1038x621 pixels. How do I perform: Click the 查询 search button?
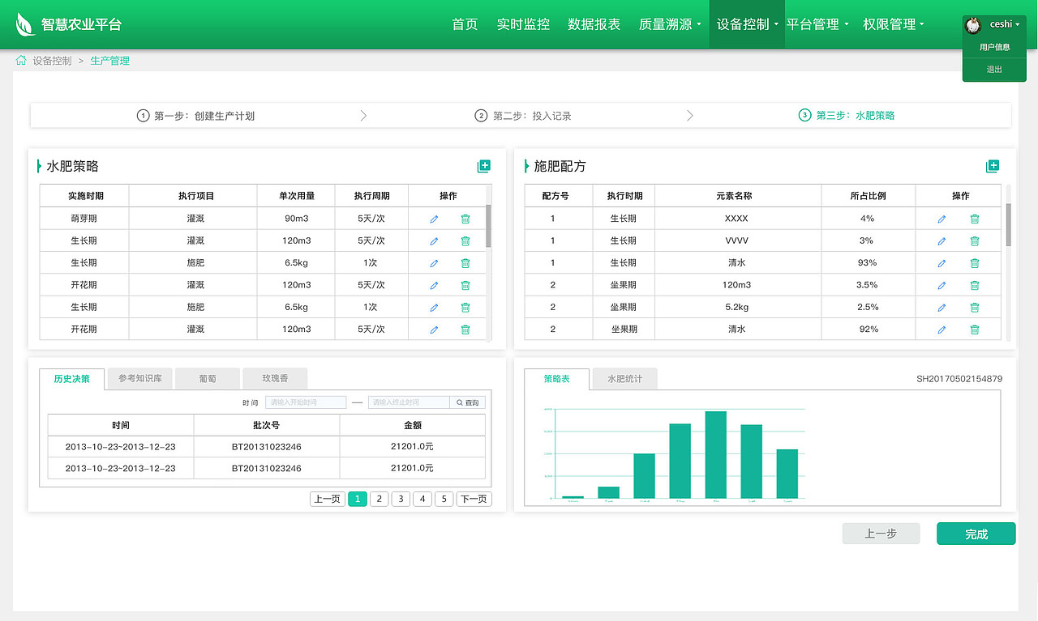pyautogui.click(x=468, y=402)
